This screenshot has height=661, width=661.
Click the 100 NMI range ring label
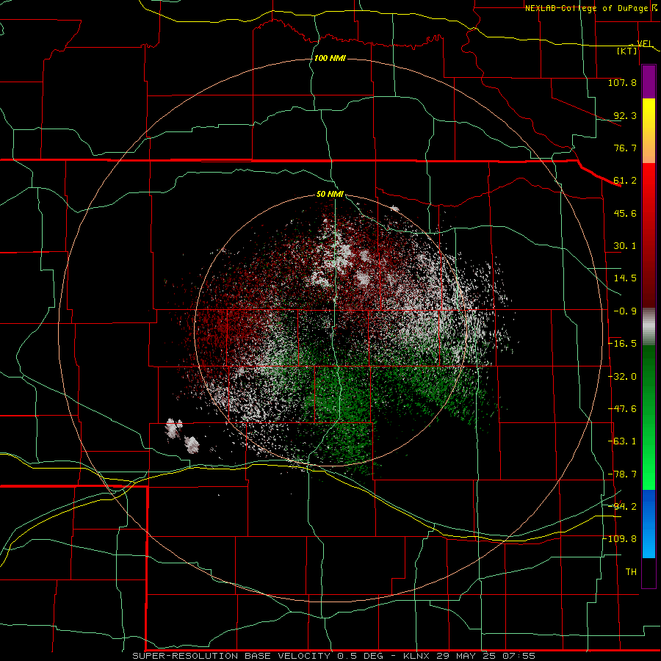[x=330, y=58]
